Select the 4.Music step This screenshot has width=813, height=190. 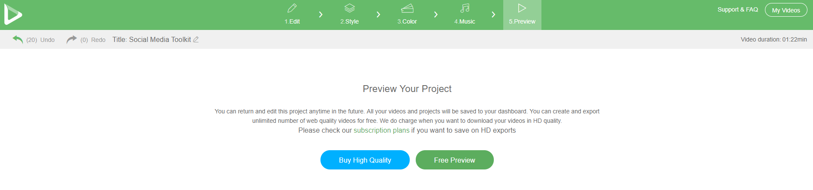(x=465, y=15)
